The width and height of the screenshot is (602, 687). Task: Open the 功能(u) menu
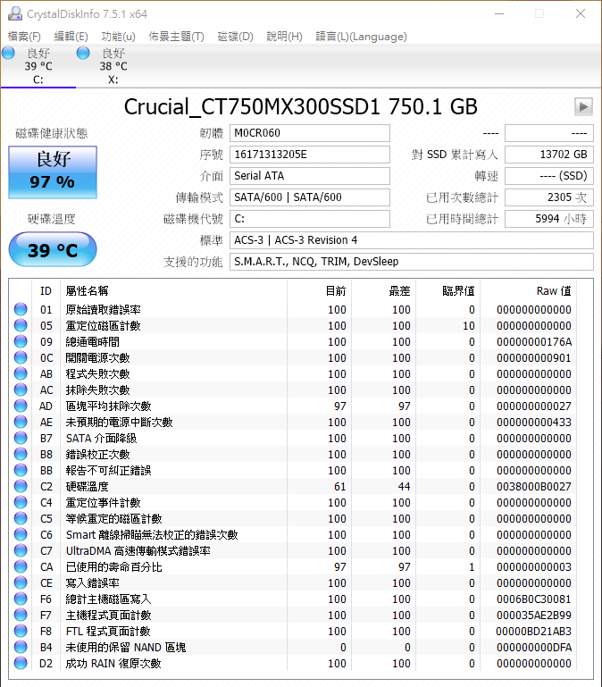[x=118, y=37]
